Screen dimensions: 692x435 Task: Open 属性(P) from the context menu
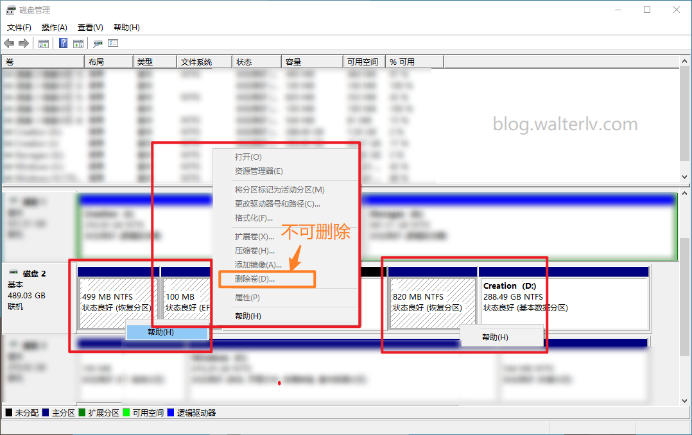coord(247,297)
